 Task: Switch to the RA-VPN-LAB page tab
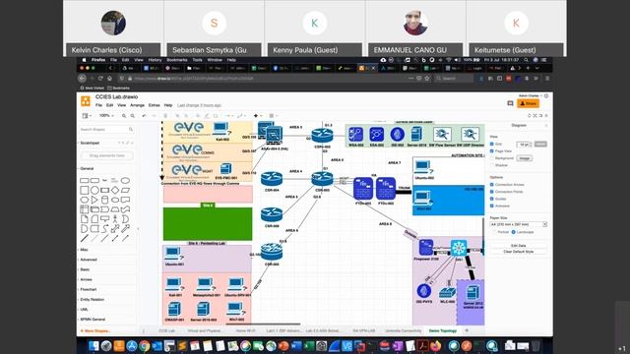coord(363,330)
